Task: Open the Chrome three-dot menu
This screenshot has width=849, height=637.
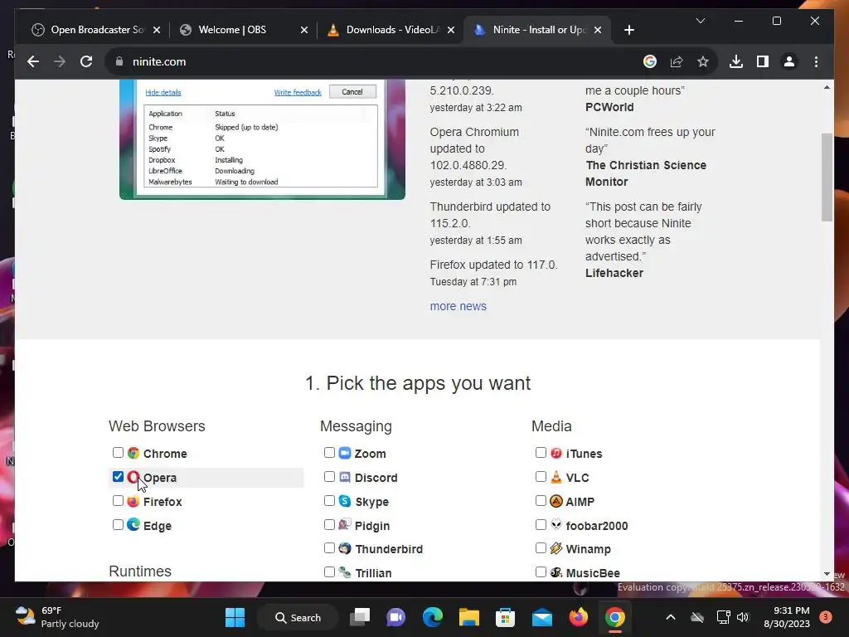Action: (x=816, y=61)
